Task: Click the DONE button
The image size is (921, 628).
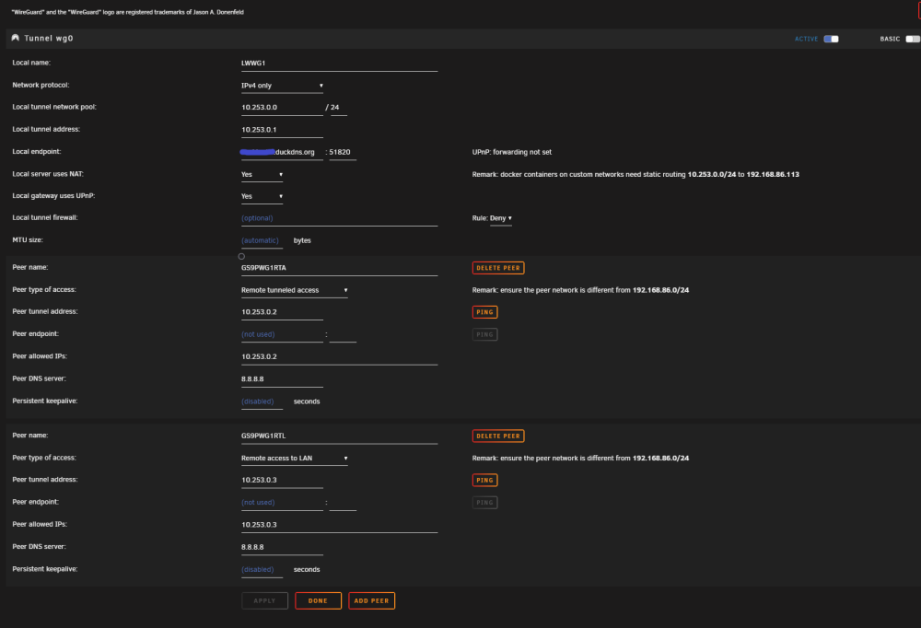Action: 318,600
